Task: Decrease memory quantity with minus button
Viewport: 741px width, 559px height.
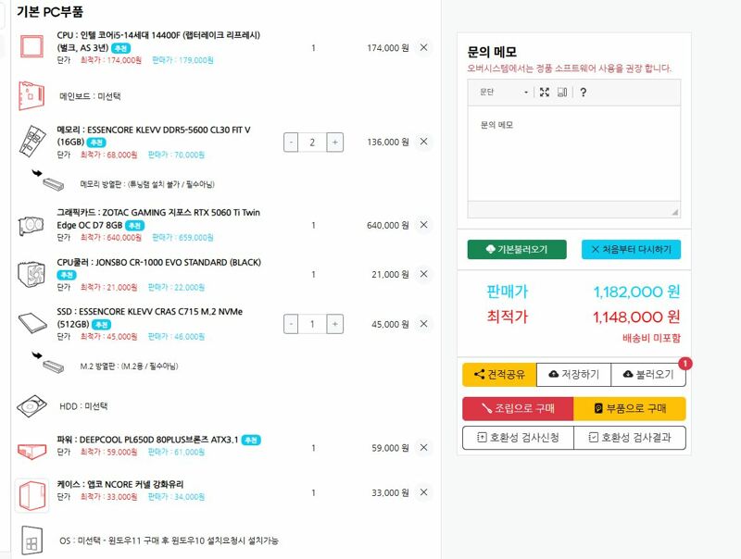Action: point(291,143)
